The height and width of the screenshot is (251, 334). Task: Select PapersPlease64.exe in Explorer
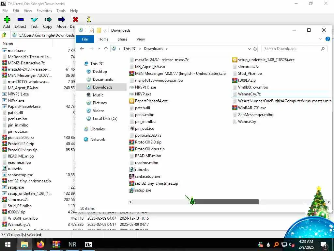pos(148,101)
